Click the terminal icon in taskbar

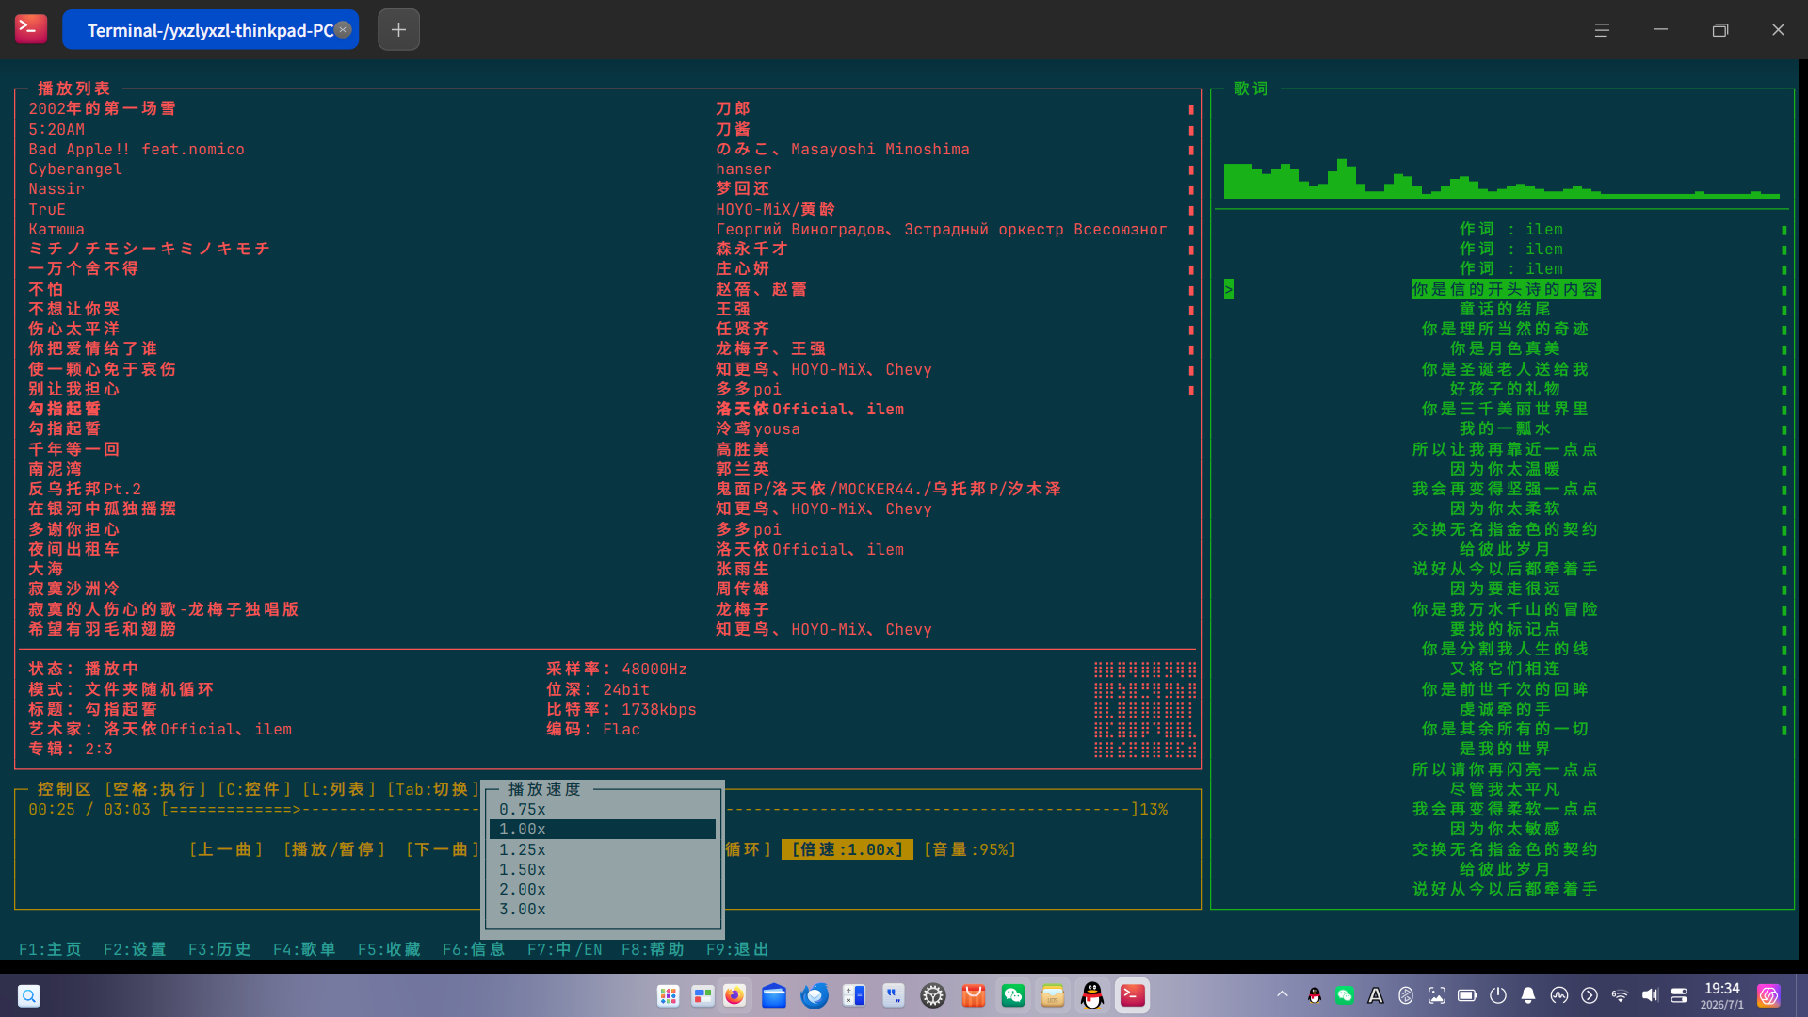pyautogui.click(x=1133, y=995)
